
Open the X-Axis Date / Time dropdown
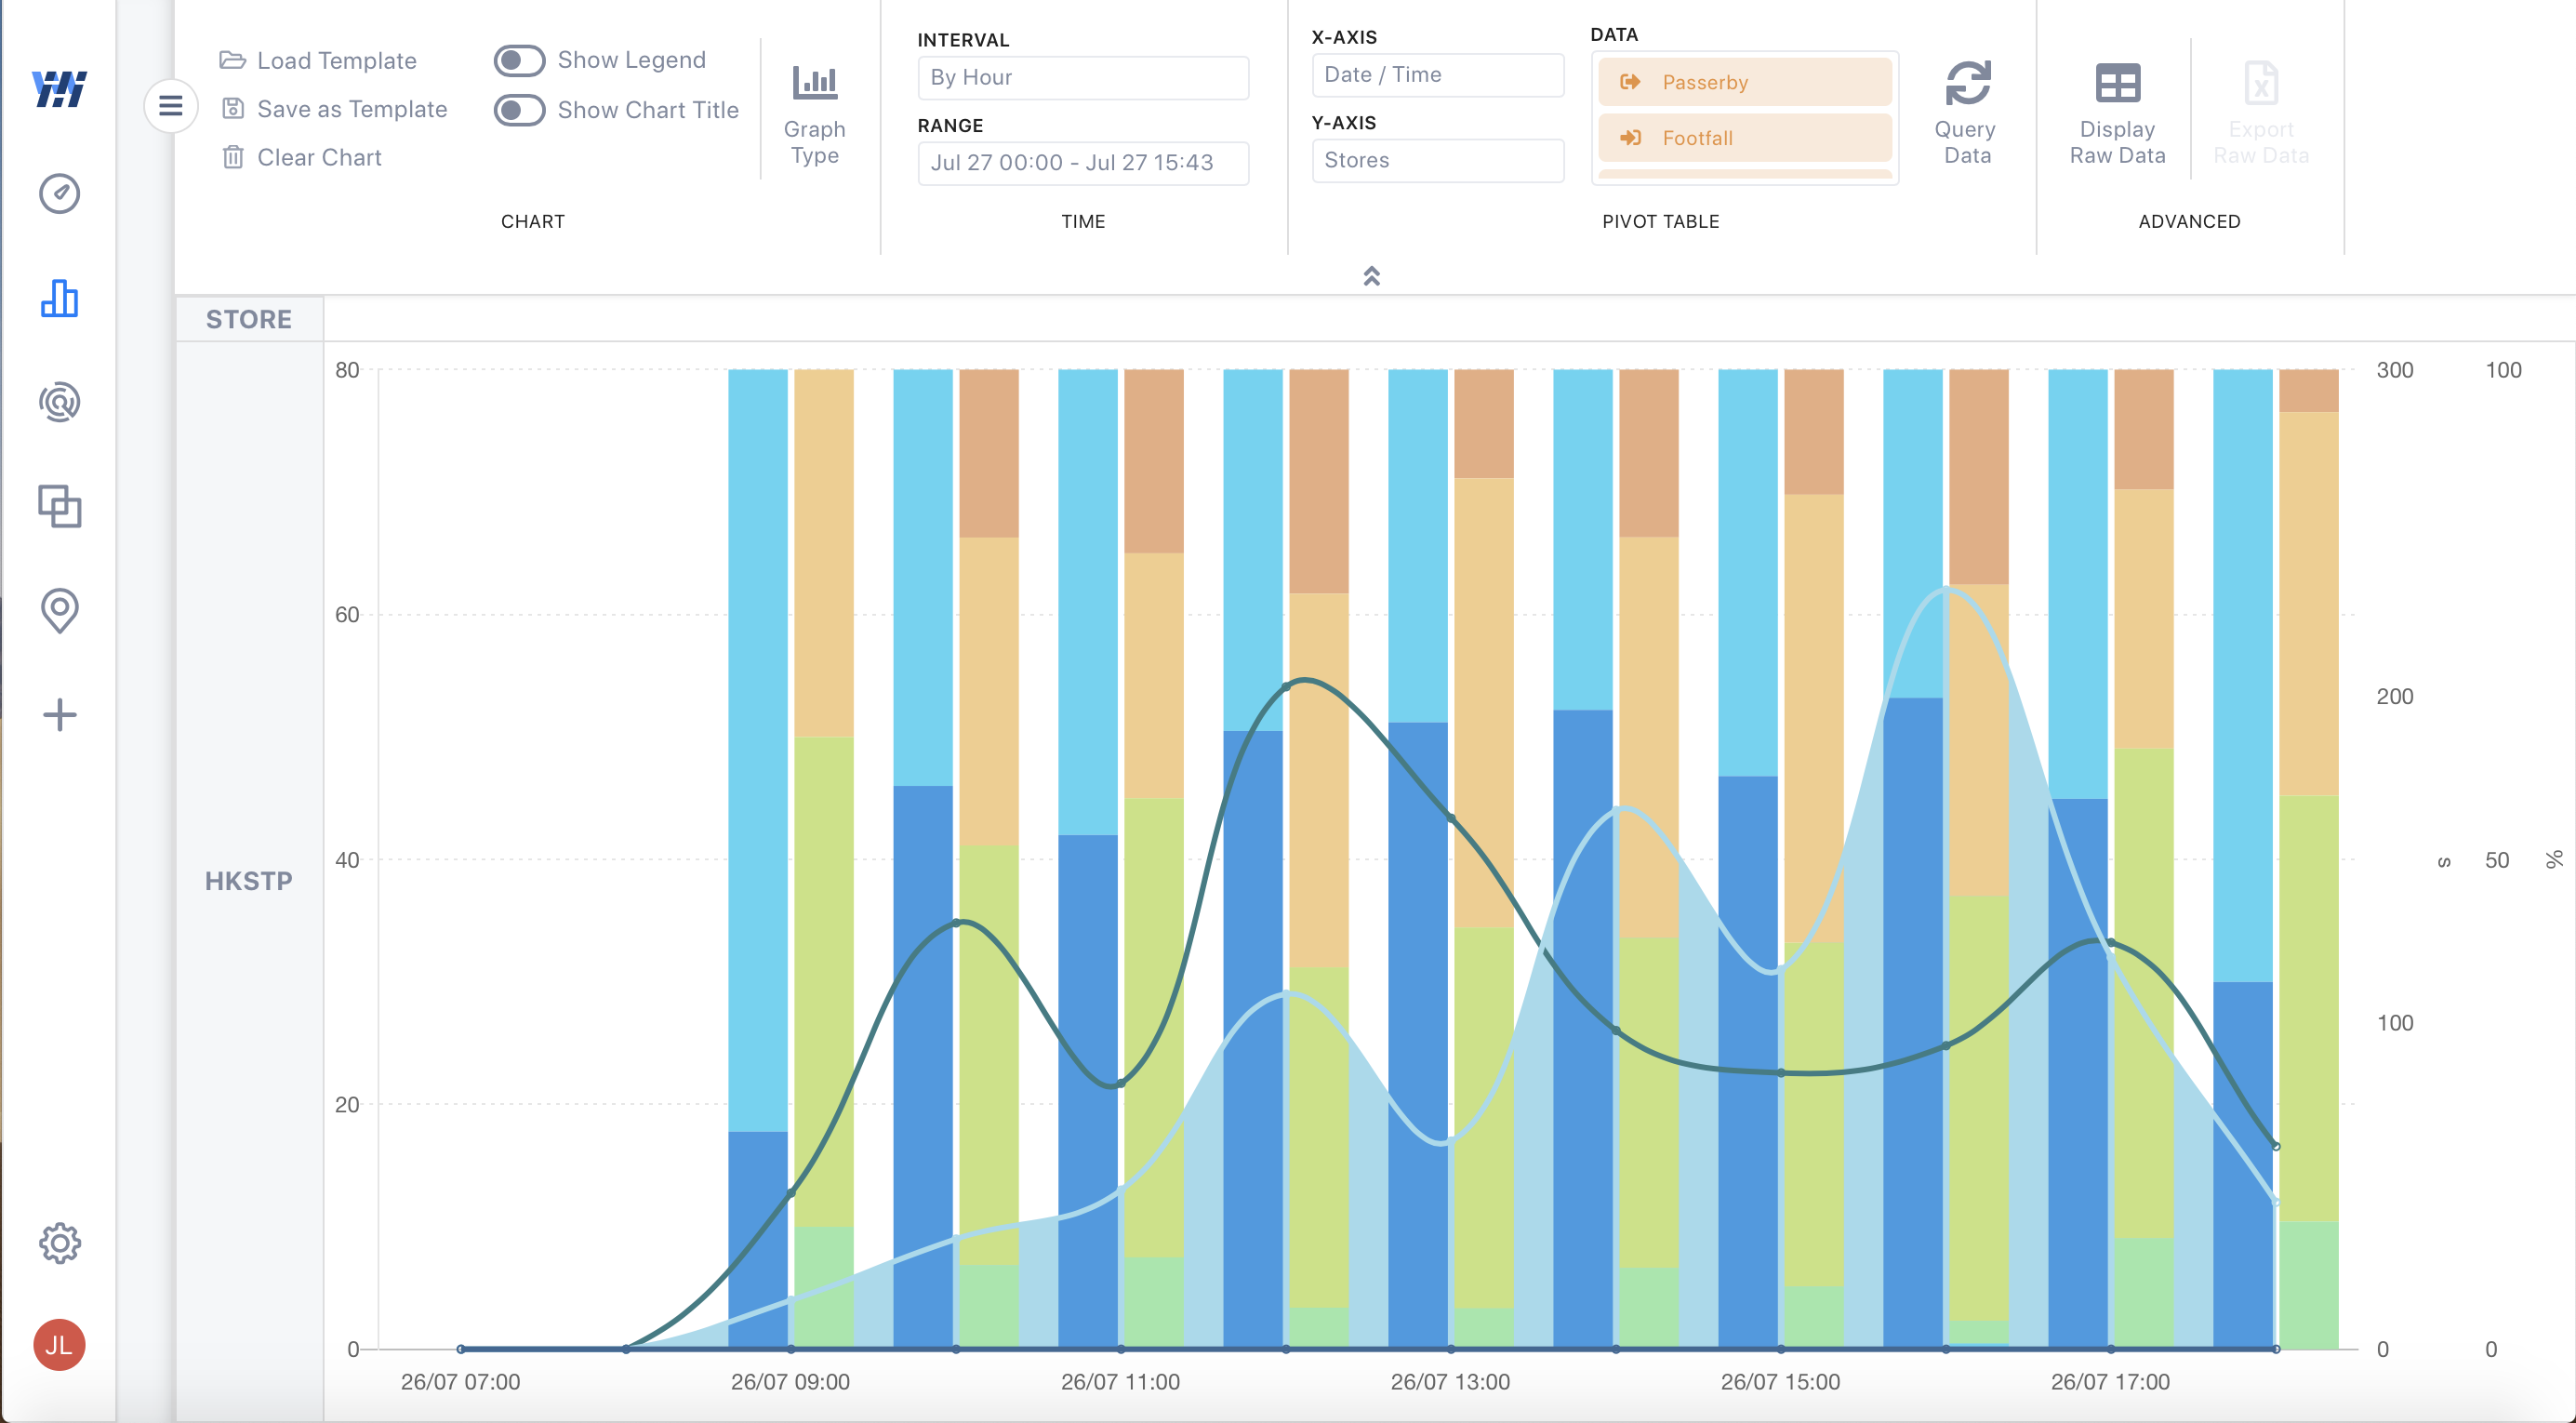[x=1436, y=75]
